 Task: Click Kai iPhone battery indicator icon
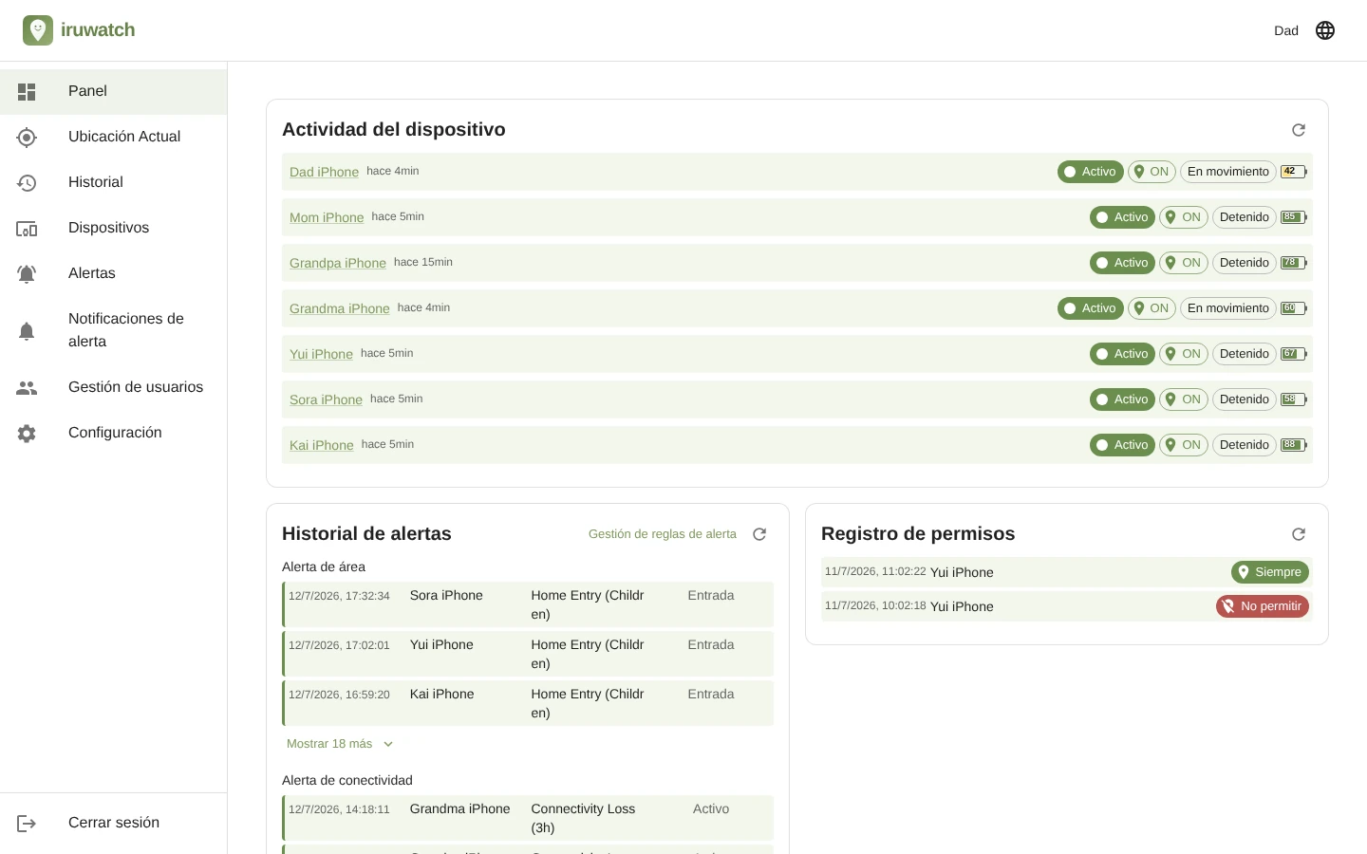coord(1294,445)
